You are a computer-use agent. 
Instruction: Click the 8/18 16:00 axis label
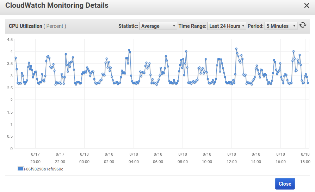click(280, 158)
